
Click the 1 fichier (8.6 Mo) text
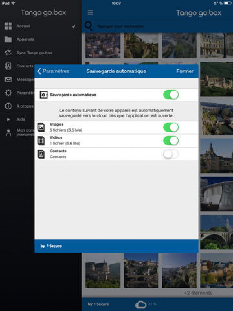coord(65,143)
